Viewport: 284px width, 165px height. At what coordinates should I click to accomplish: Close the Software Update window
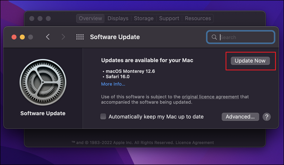point(14,37)
